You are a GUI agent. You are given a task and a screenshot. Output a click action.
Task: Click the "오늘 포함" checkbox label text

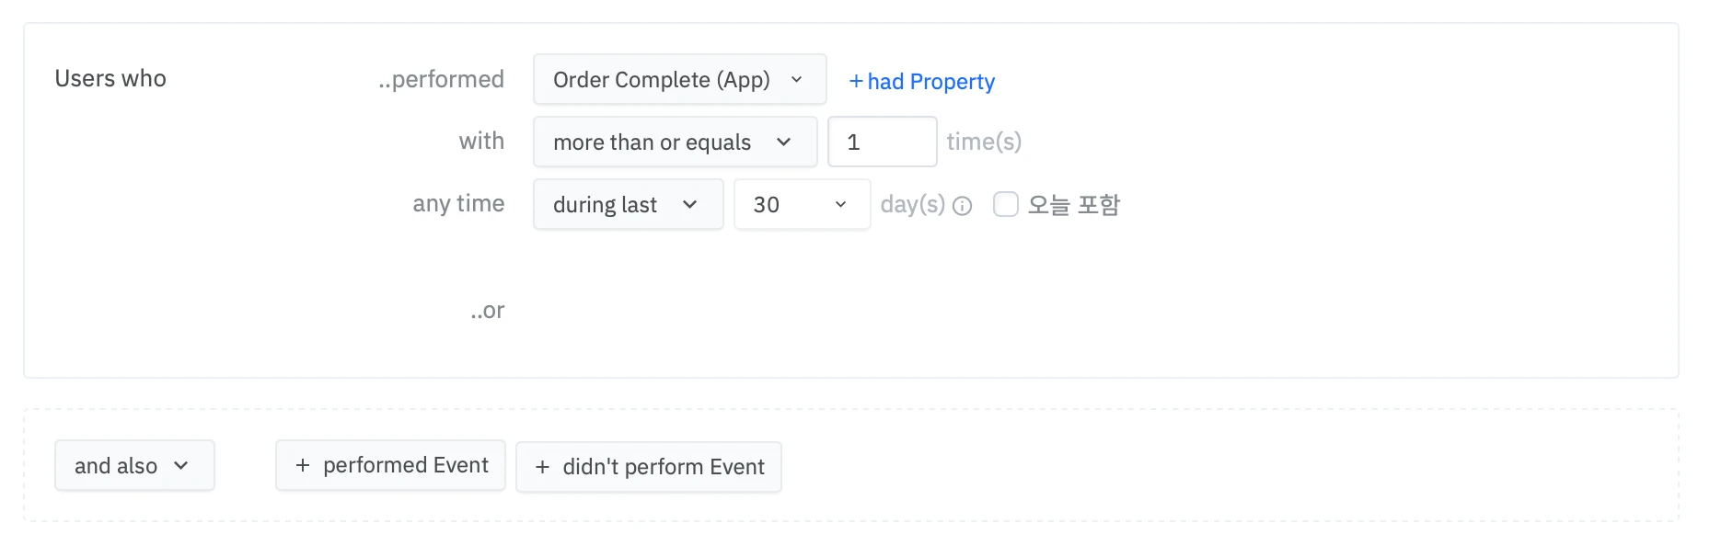pos(1073,204)
